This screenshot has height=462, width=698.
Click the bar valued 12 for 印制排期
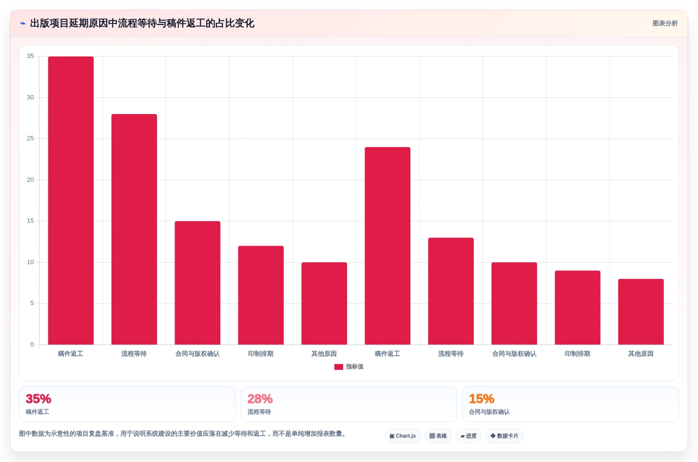[x=261, y=295]
